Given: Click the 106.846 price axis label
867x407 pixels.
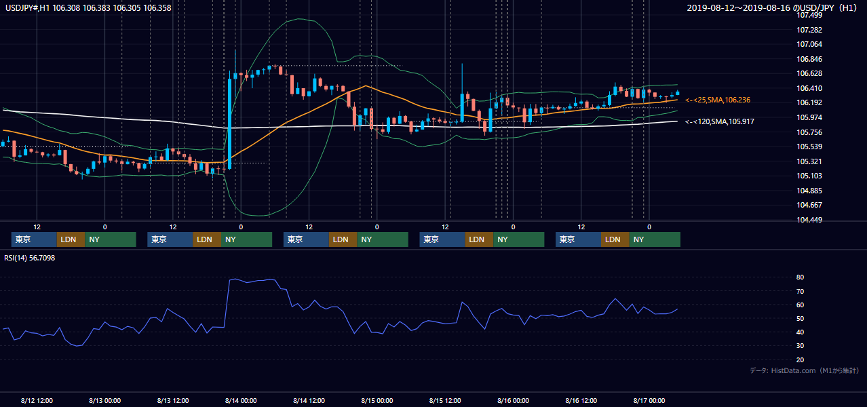Looking at the screenshot, I should (x=809, y=59).
